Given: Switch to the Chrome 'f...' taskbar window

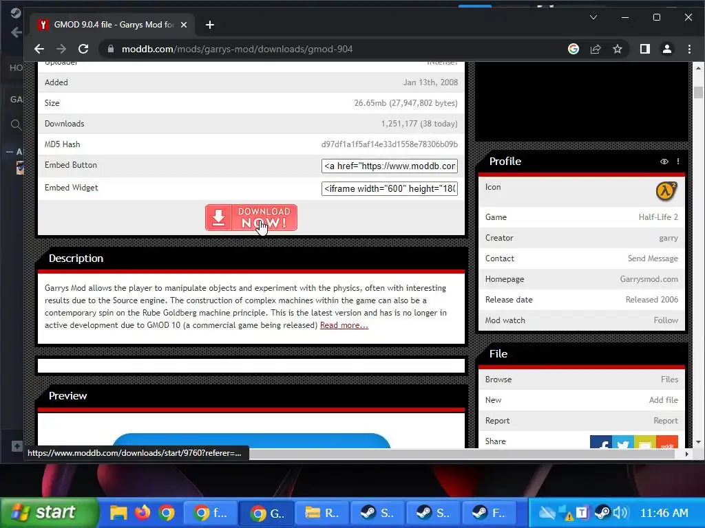Looking at the screenshot, I should pos(211,512).
